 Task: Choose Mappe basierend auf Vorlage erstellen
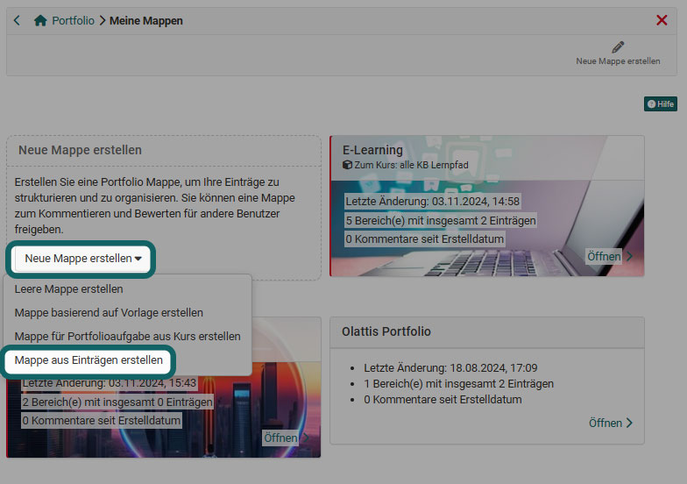coord(109,312)
